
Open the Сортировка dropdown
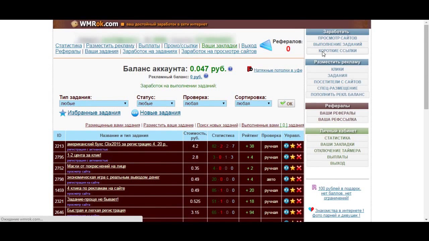[253, 103]
